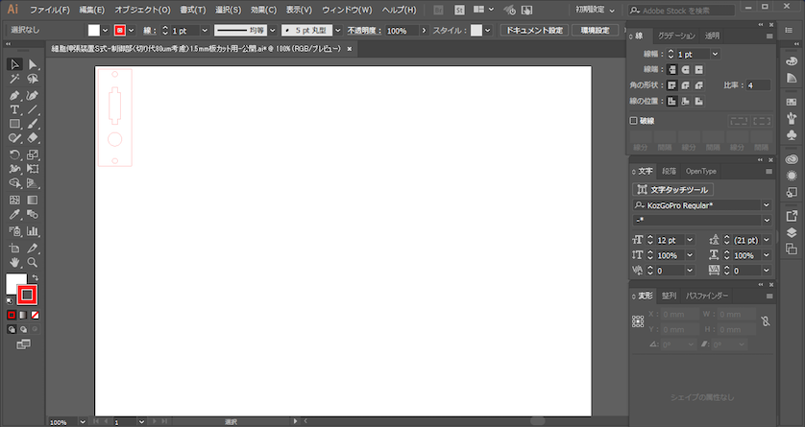Click the 文字タッチツール button

(x=672, y=190)
